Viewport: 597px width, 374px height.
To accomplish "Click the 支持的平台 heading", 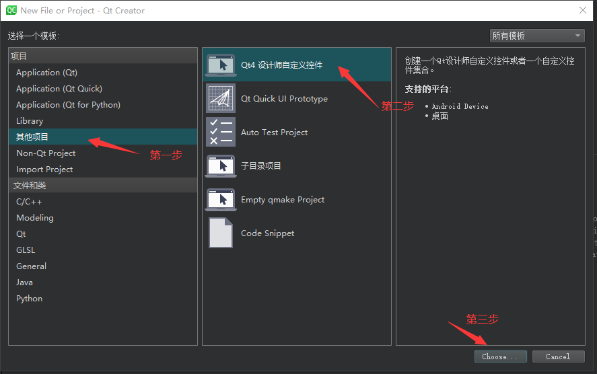I will coord(428,89).
